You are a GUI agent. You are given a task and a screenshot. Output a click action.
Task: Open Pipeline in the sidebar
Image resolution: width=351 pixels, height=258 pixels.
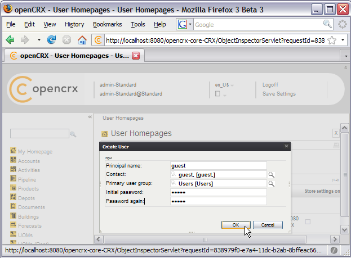(x=27, y=180)
